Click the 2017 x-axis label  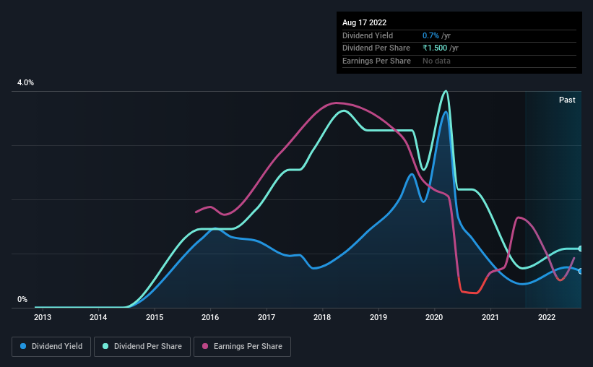[x=267, y=317]
